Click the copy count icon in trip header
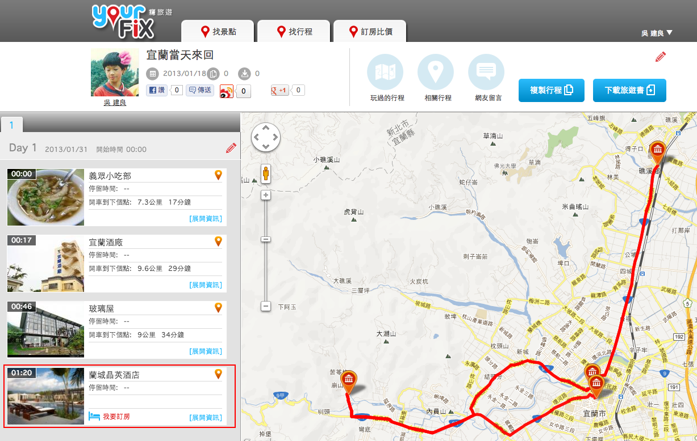Image resolution: width=697 pixels, height=441 pixels. pyautogui.click(x=213, y=73)
